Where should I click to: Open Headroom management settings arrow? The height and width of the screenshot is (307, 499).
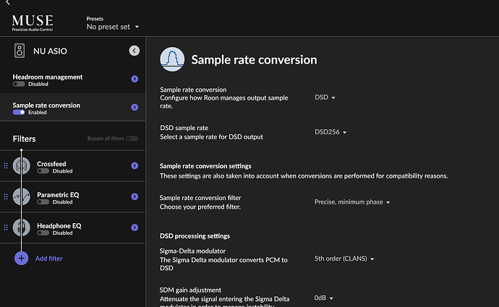point(135,79)
